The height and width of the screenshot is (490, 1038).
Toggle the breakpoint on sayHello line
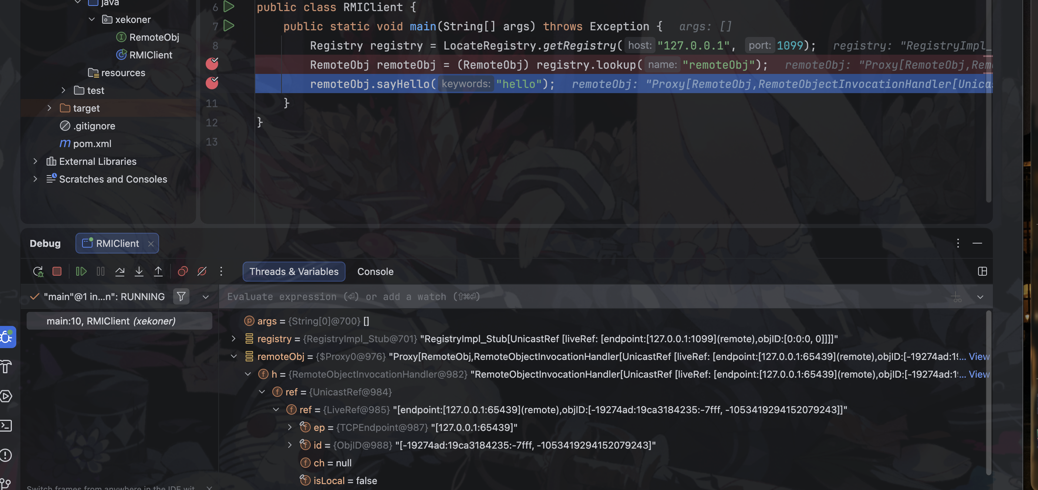click(x=212, y=84)
